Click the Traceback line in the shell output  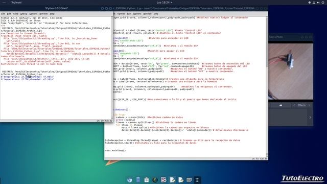pos(24,36)
